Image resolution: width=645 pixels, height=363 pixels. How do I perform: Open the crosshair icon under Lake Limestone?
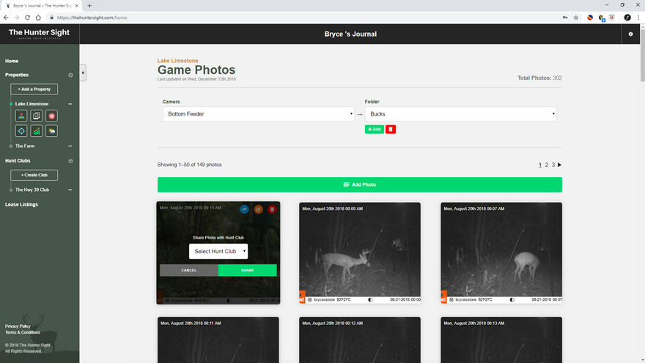pos(21,131)
